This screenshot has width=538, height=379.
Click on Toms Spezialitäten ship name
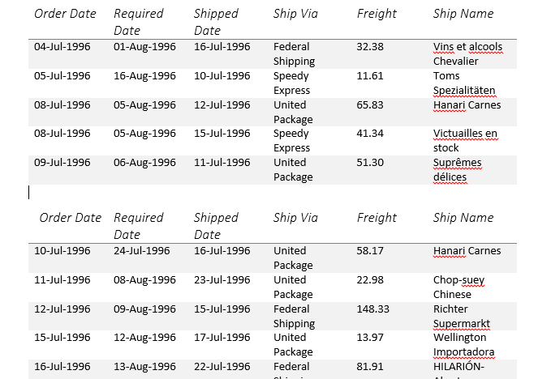463,83
